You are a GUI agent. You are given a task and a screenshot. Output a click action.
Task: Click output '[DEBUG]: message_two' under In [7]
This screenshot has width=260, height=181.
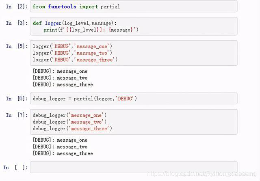point(60,147)
